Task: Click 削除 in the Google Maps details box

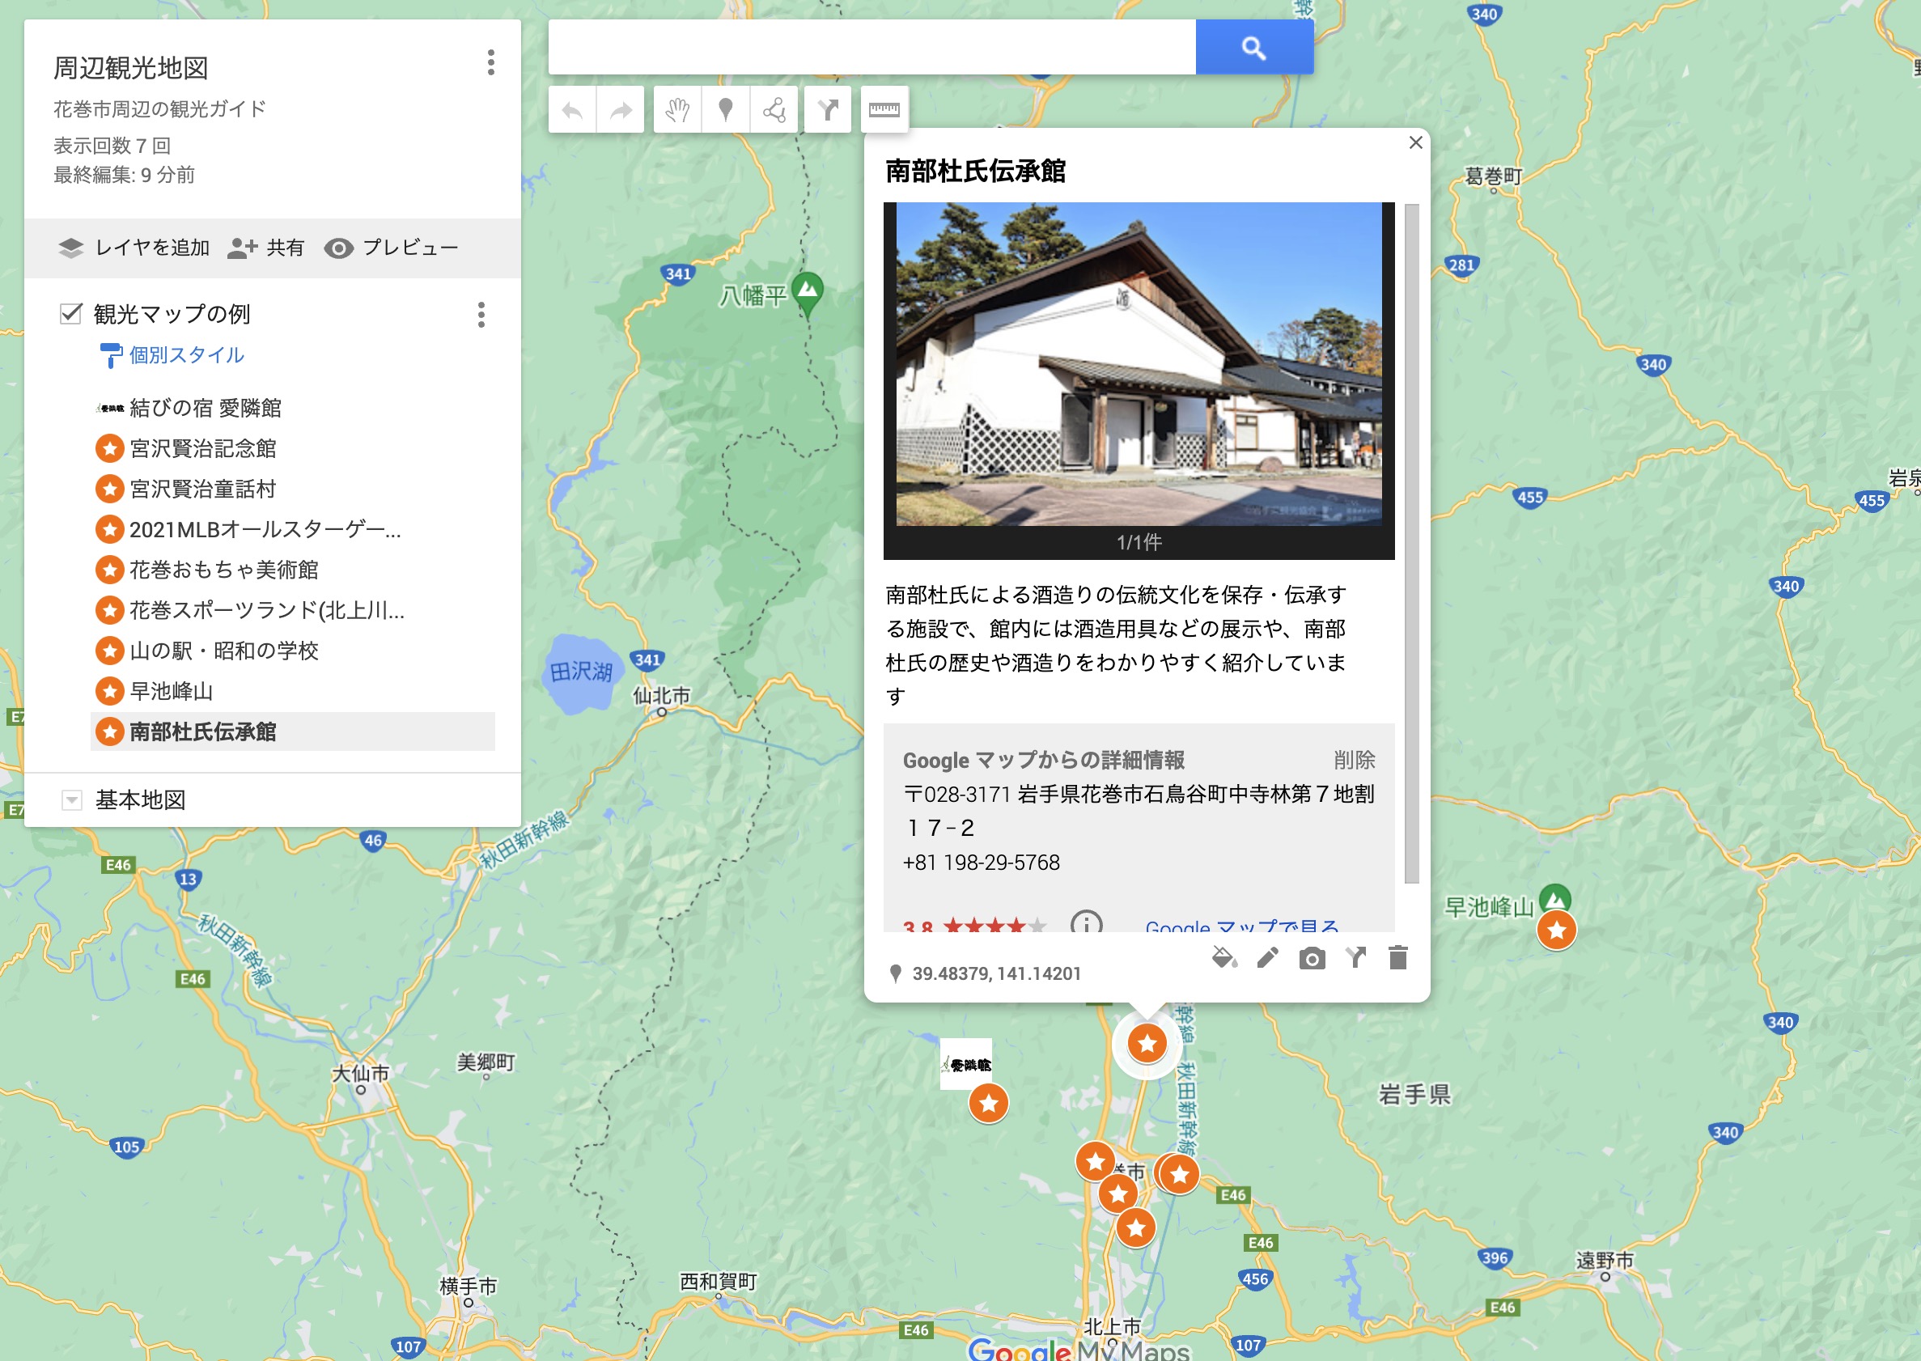Action: [x=1355, y=760]
